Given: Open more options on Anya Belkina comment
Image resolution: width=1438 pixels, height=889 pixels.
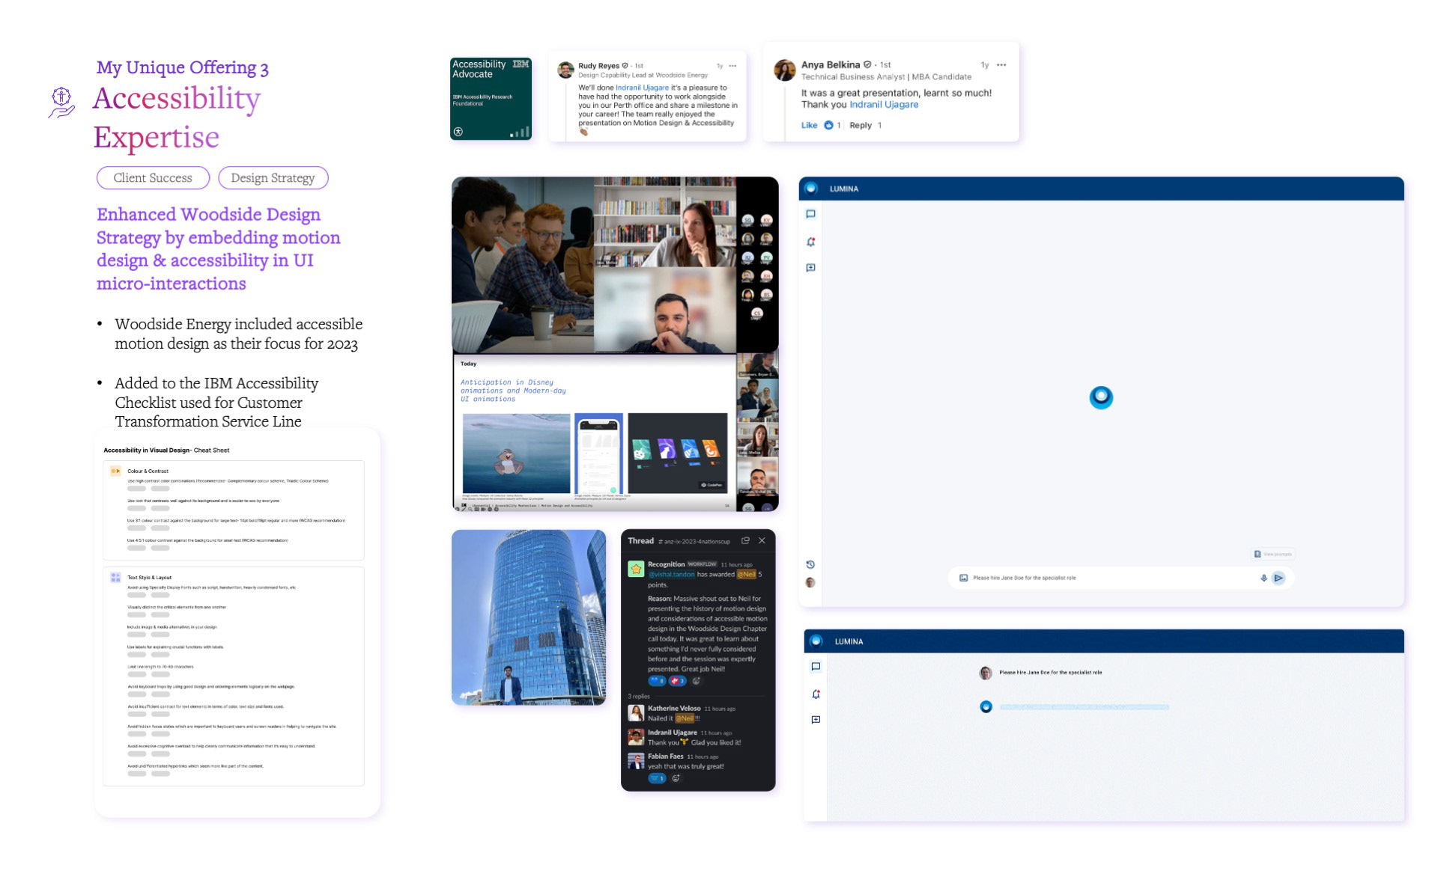Looking at the screenshot, I should (x=1001, y=65).
